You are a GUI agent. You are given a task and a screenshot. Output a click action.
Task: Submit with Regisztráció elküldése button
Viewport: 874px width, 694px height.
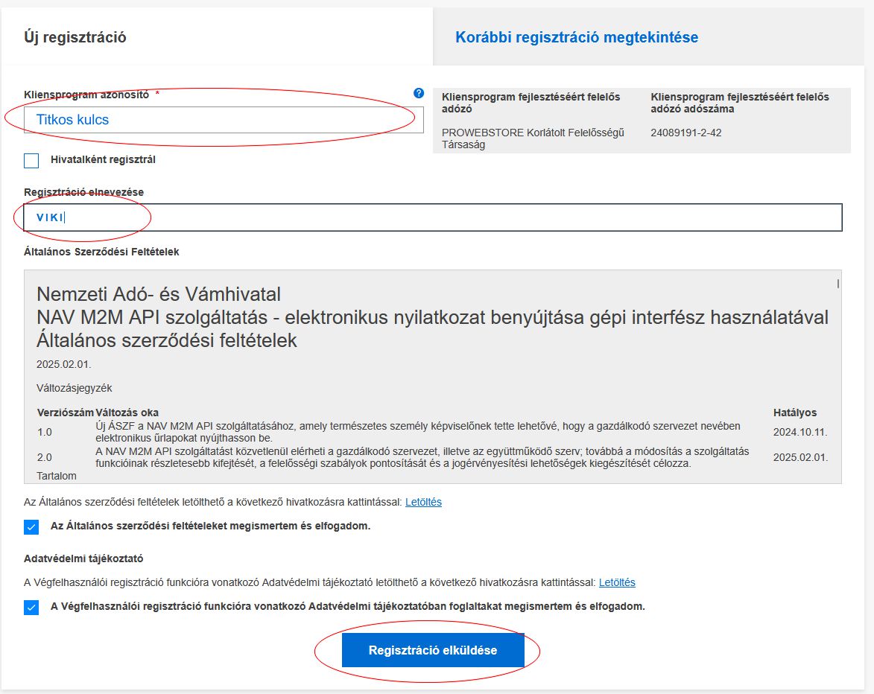[x=433, y=650]
